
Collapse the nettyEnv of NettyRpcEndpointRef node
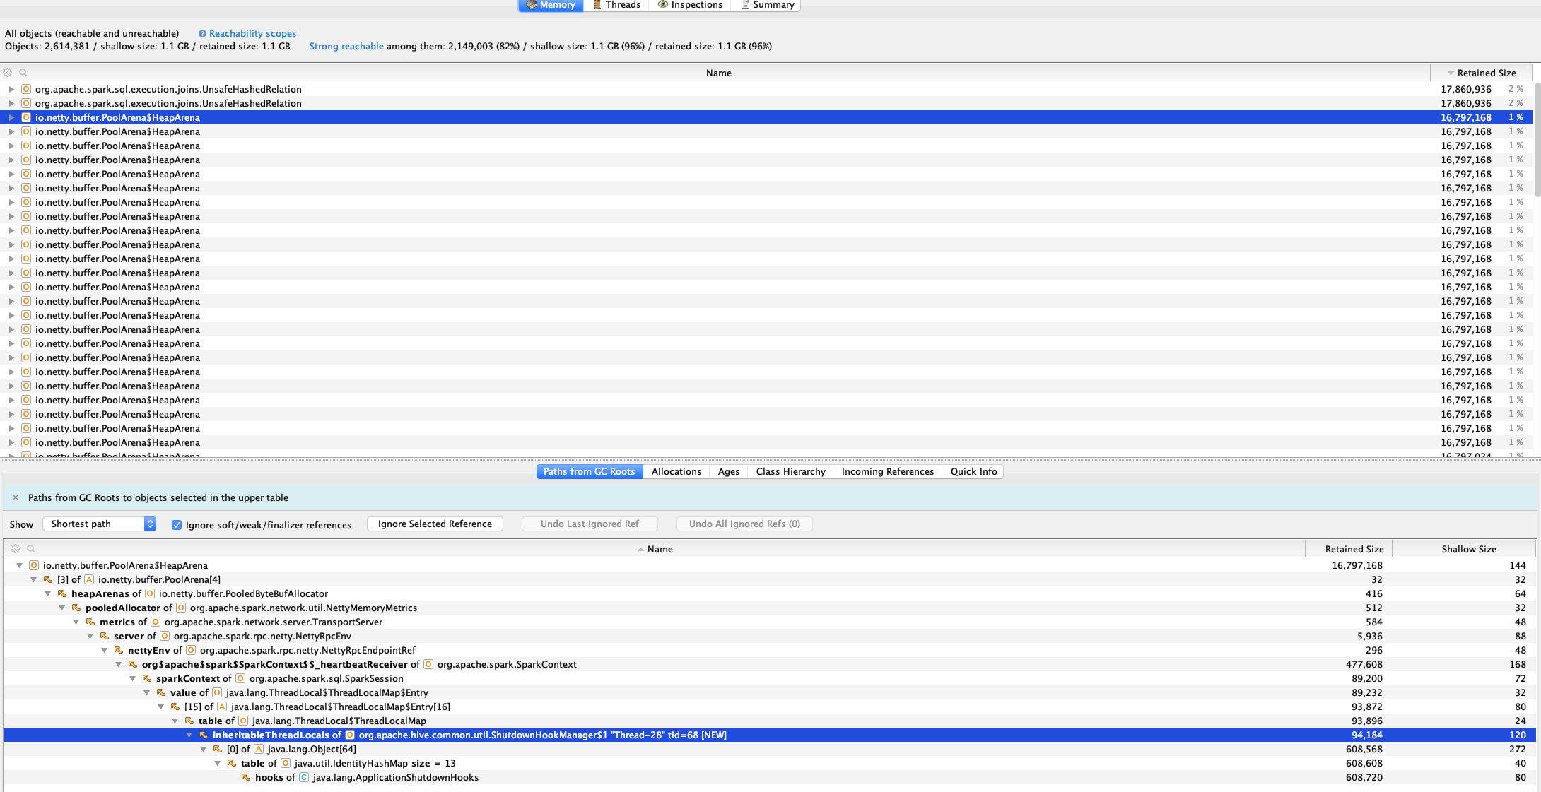pos(104,650)
